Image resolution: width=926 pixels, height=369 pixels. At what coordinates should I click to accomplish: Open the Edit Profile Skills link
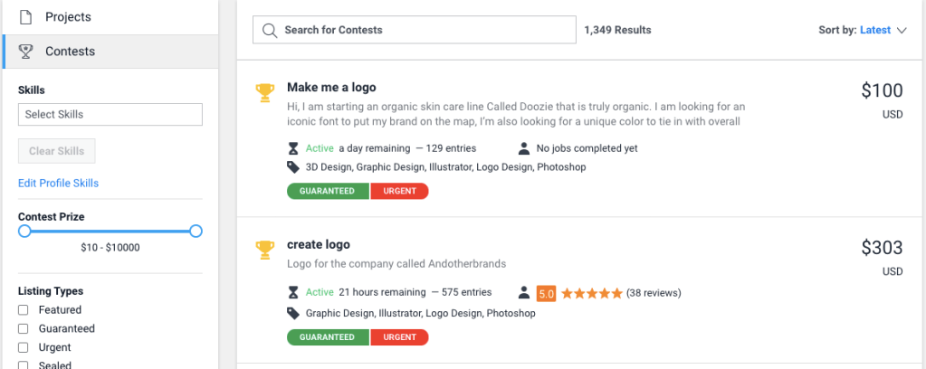click(58, 184)
